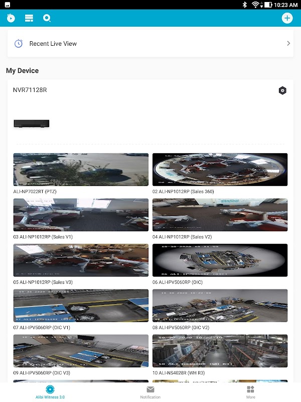Add a device with plus icon
The width and height of the screenshot is (301, 402).
[287, 18]
